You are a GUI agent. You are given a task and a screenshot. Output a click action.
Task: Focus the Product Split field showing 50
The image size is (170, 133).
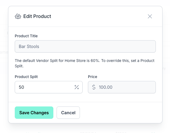(x=49, y=87)
